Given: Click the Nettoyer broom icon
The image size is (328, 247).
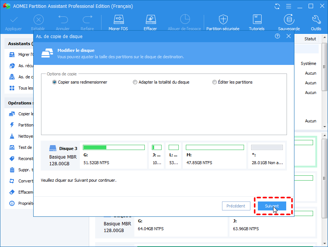Looking at the screenshot, I should [x=12, y=136].
